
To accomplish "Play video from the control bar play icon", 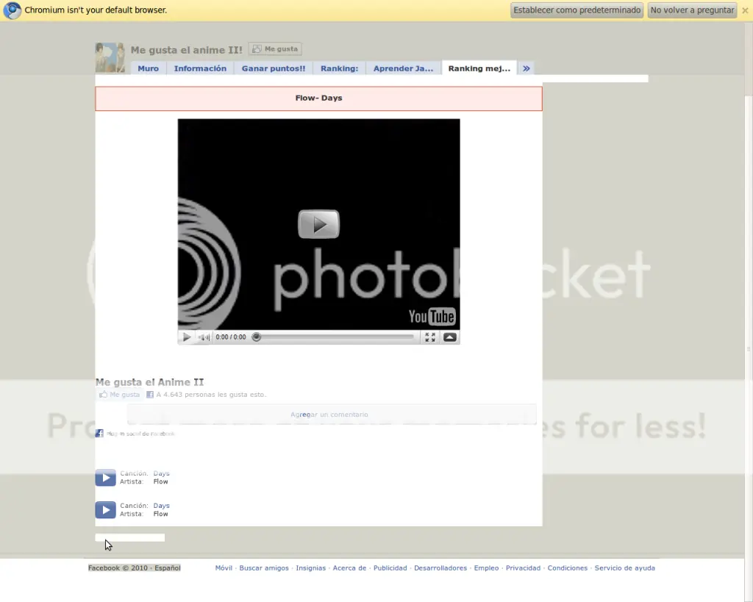I will (x=186, y=337).
